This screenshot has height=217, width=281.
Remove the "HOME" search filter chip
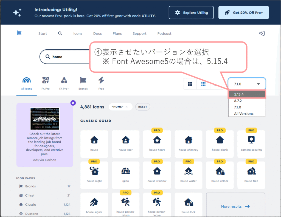127,107
